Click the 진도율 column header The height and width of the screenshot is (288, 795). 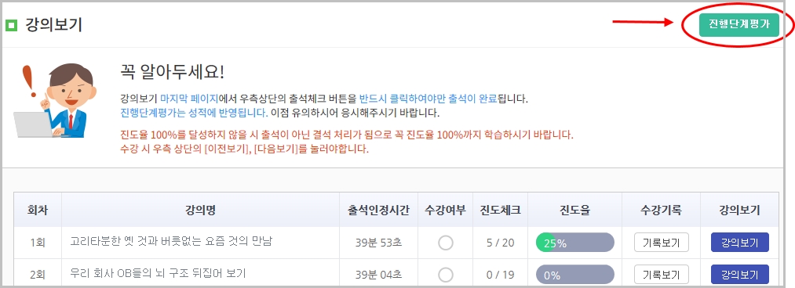click(575, 211)
